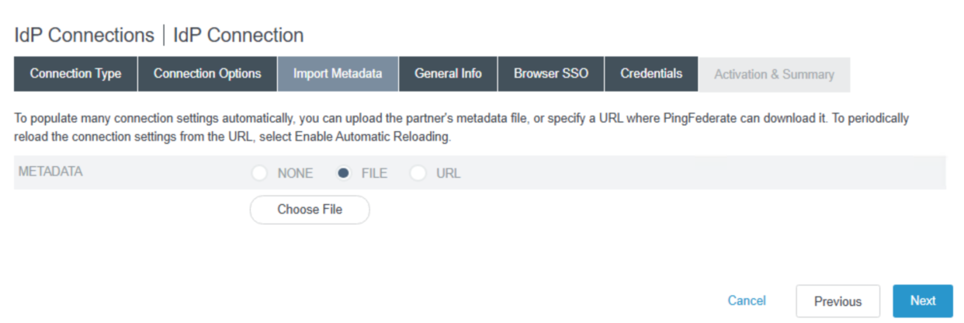
Task: Click the Choose File button
Action: point(310,210)
